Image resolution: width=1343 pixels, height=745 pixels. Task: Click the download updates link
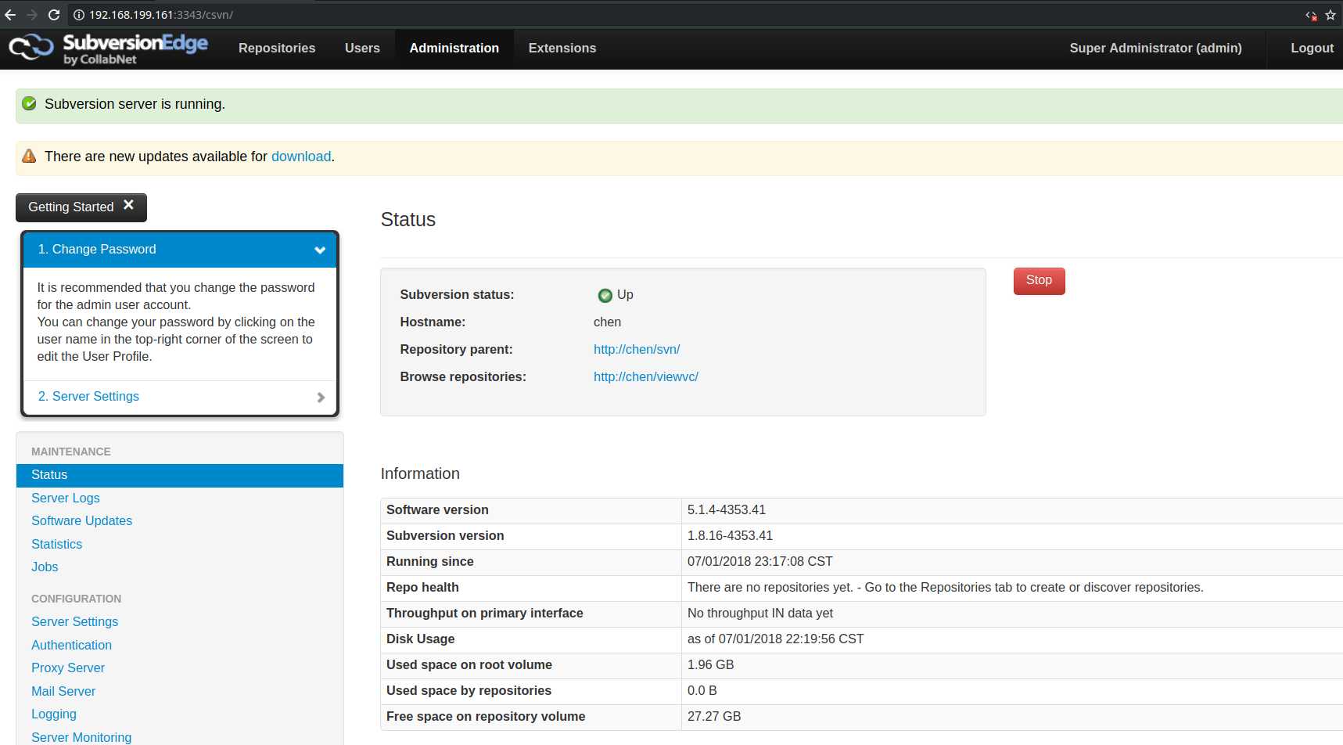coord(301,157)
